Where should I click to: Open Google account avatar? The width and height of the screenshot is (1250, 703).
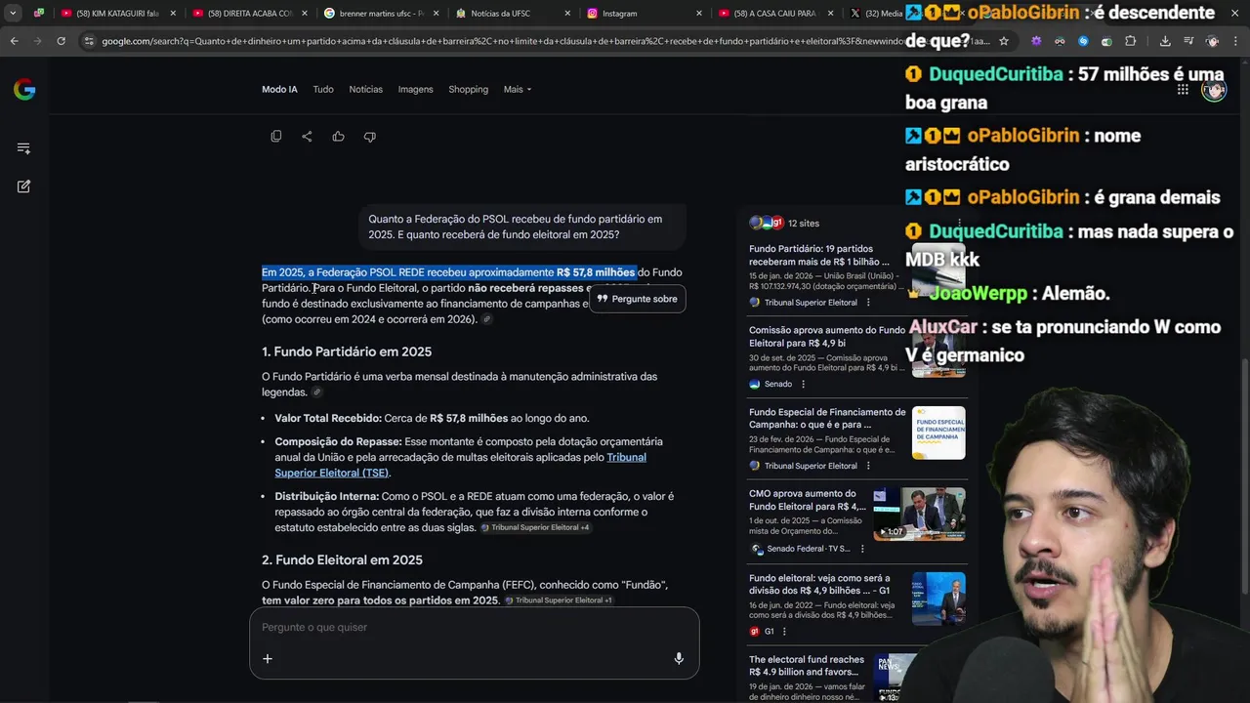[1214, 90]
